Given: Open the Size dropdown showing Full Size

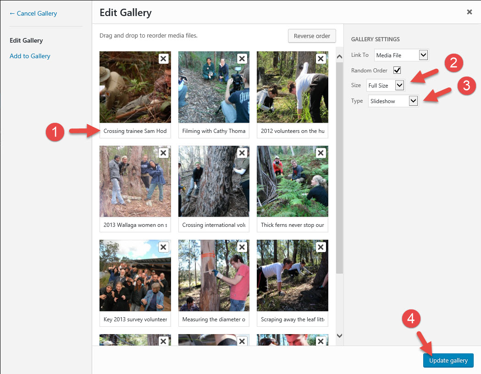Looking at the screenshot, I should click(x=386, y=85).
